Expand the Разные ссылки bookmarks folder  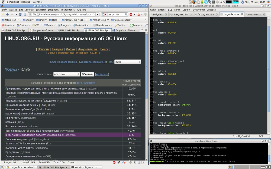pos(121,20)
